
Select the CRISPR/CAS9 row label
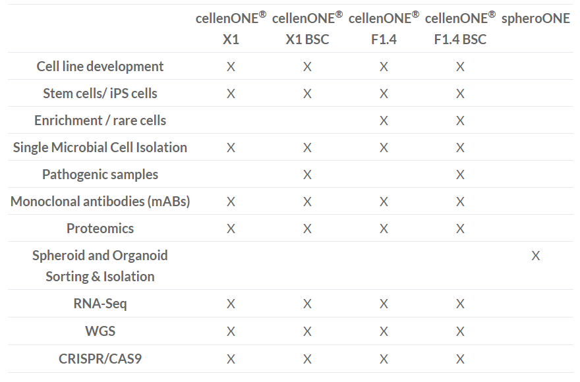click(x=100, y=359)
